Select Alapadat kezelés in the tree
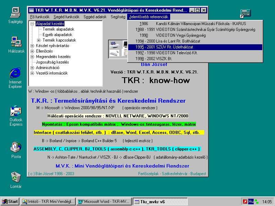This screenshot has width=275, height=206. pos(50,24)
